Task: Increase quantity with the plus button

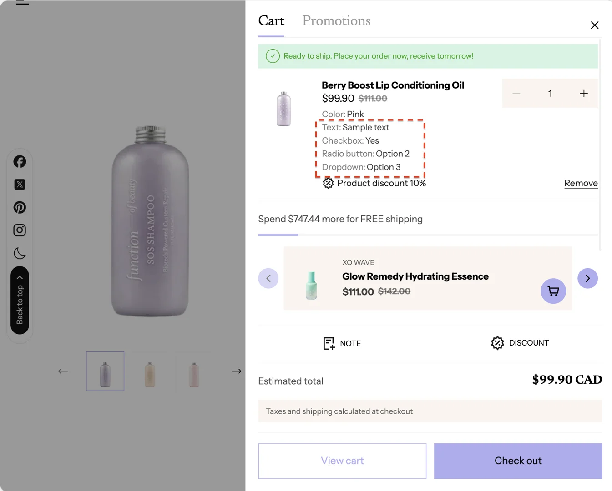Action: coord(584,93)
